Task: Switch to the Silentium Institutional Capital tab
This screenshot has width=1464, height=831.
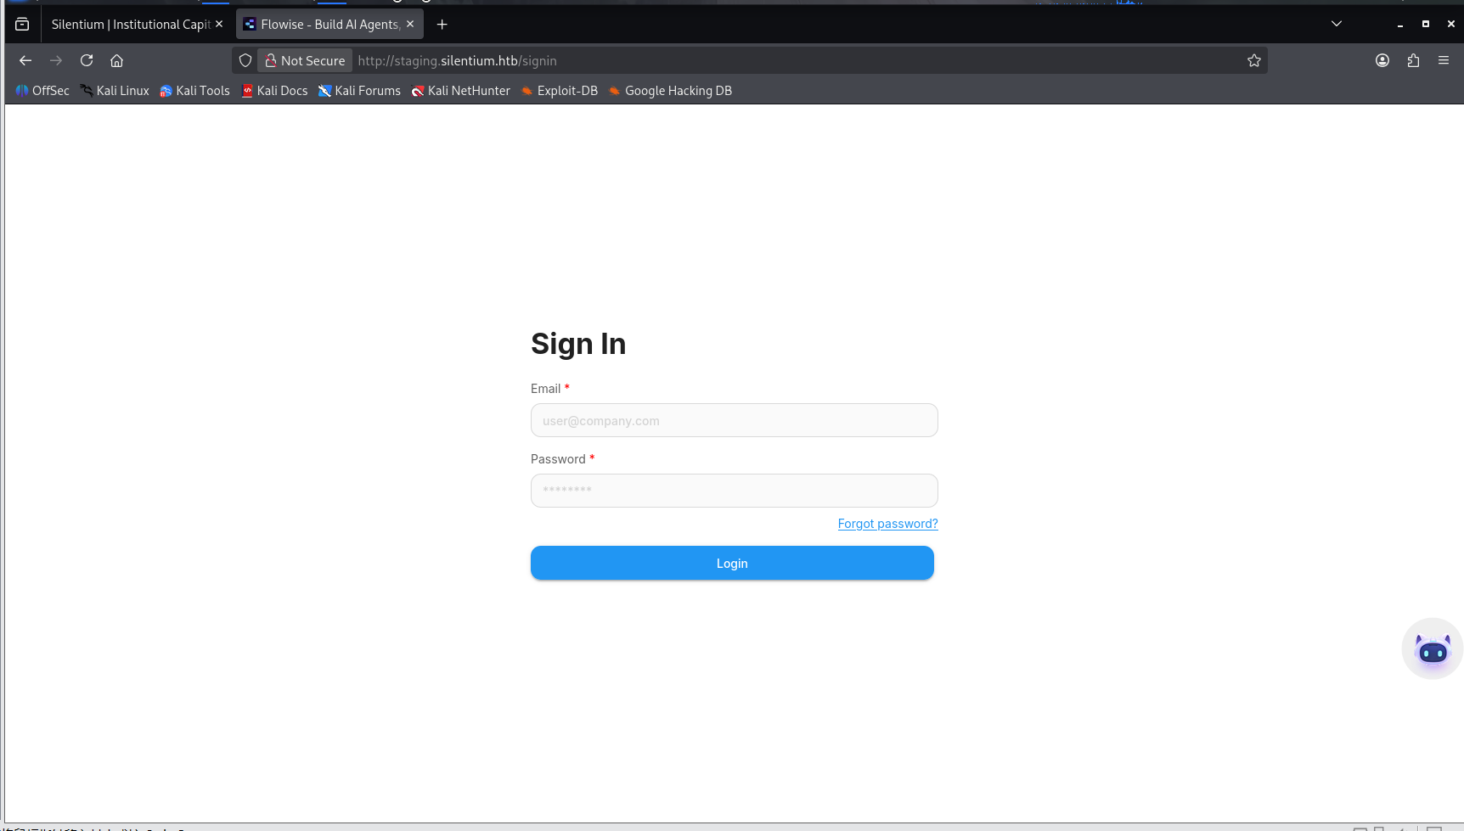Action: [x=130, y=25]
